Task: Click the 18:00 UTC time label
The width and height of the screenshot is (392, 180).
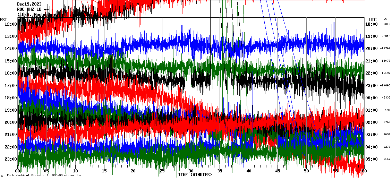Action: click(x=372, y=24)
